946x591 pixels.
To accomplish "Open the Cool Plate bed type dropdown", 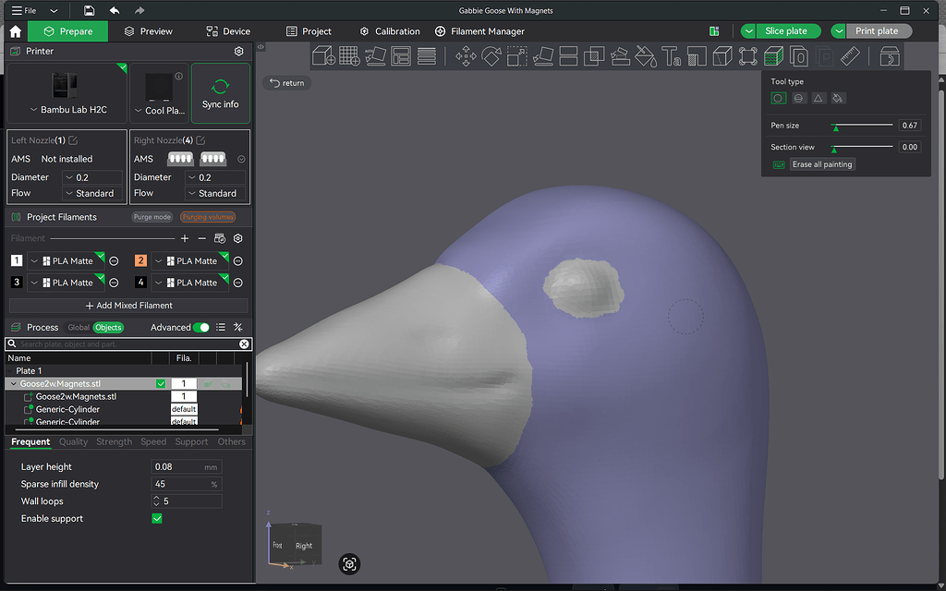I will [x=159, y=111].
